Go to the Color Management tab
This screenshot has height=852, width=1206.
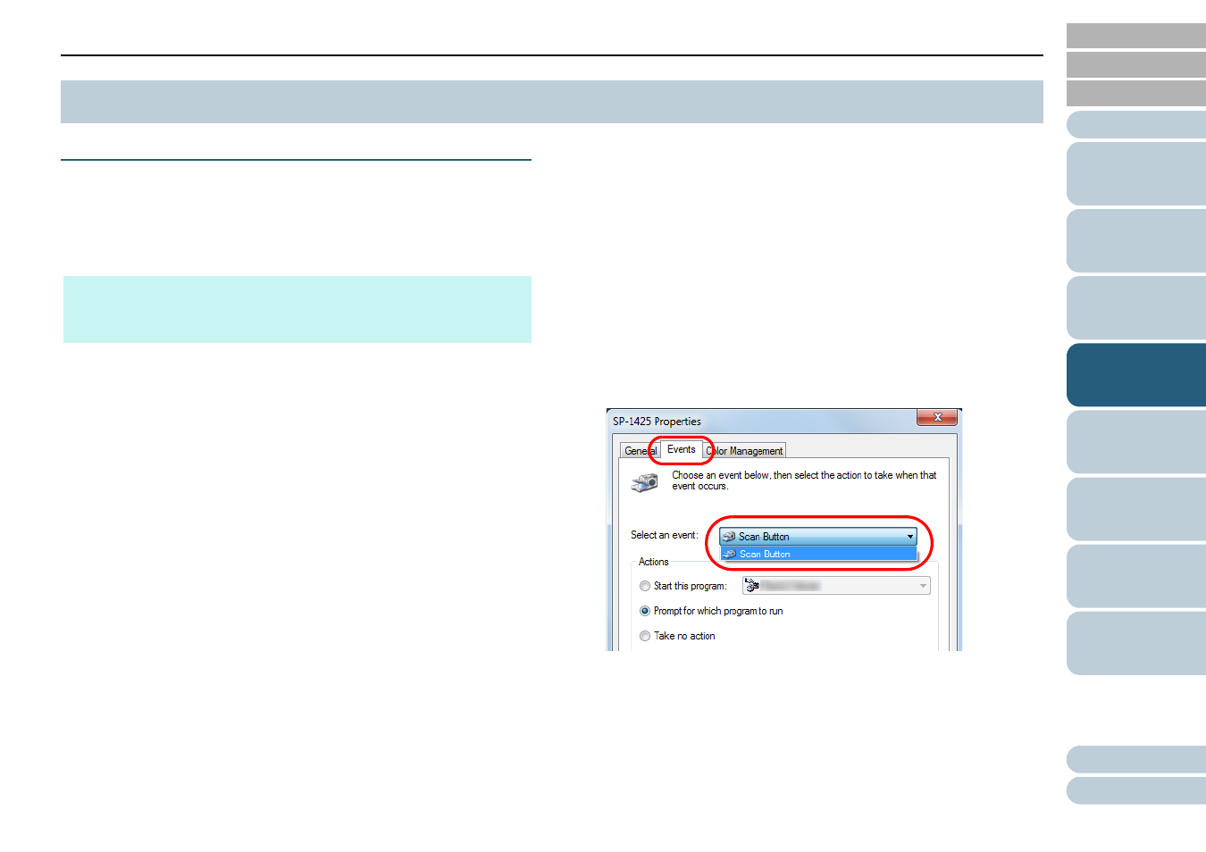coord(747,451)
